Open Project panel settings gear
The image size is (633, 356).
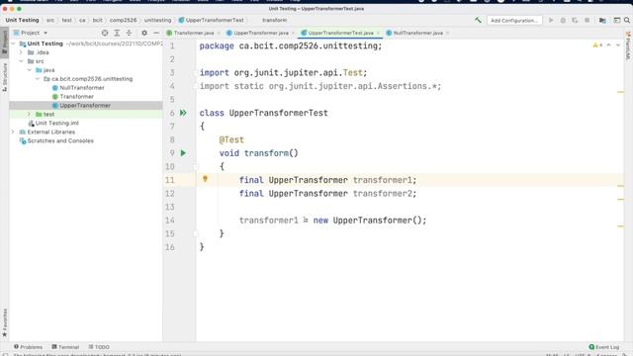coord(144,33)
